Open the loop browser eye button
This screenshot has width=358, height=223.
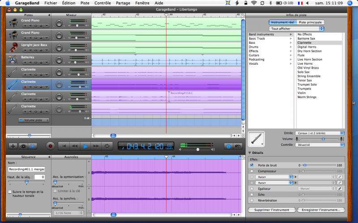click(x=23, y=146)
